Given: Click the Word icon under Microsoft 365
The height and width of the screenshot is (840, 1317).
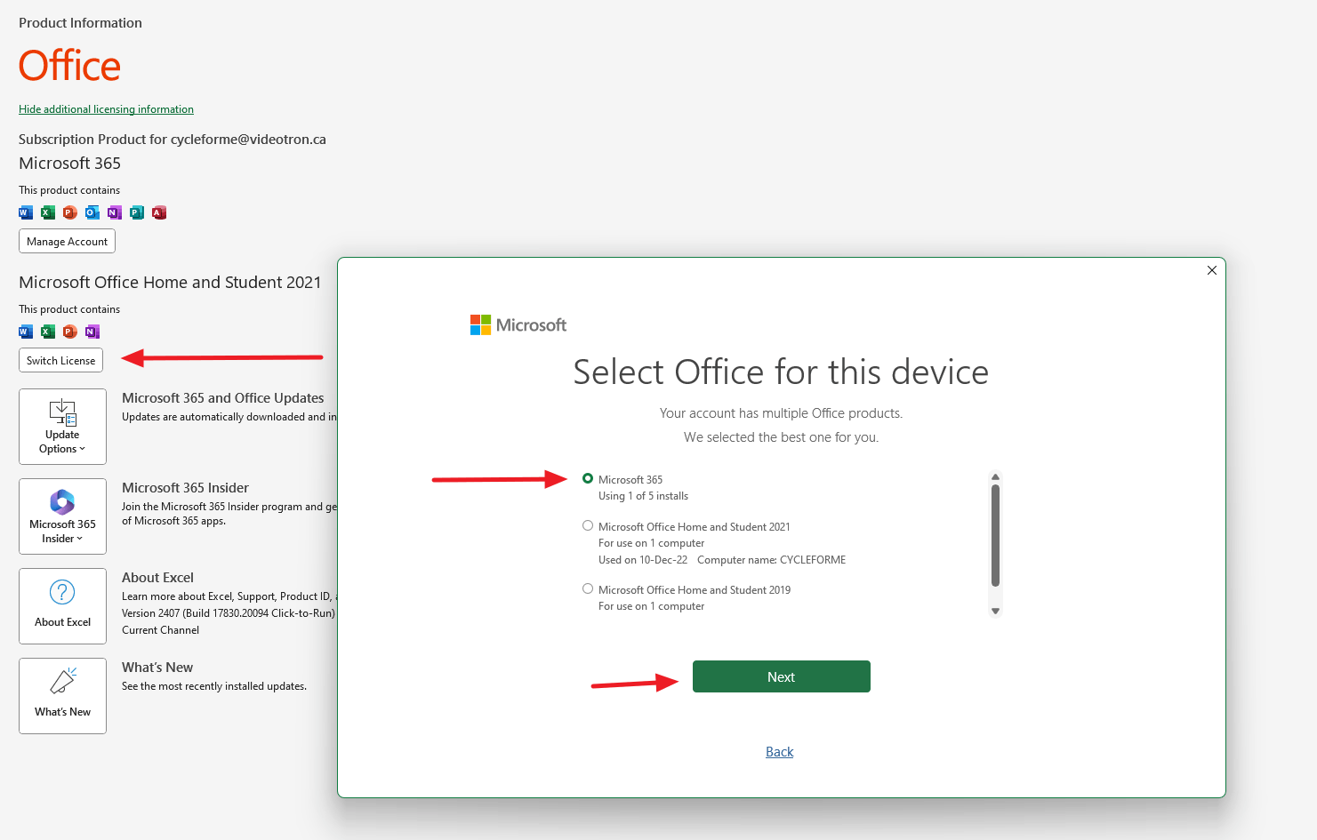Looking at the screenshot, I should tap(26, 212).
